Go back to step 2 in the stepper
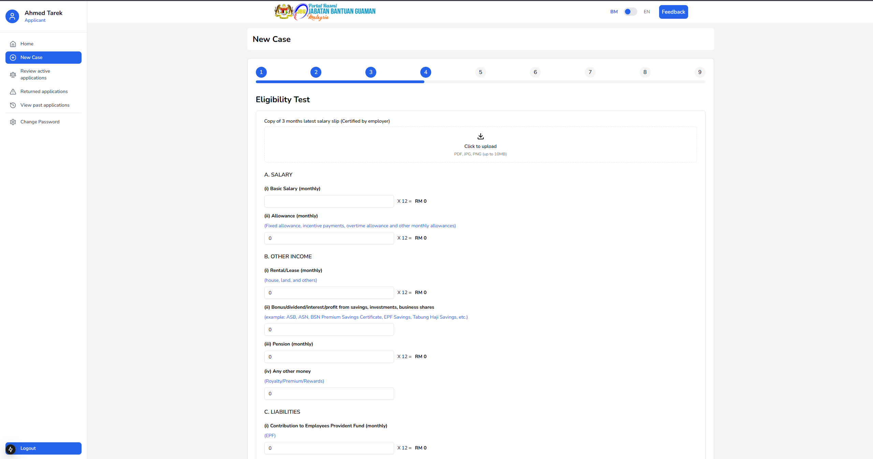The image size is (873, 459). click(x=316, y=72)
